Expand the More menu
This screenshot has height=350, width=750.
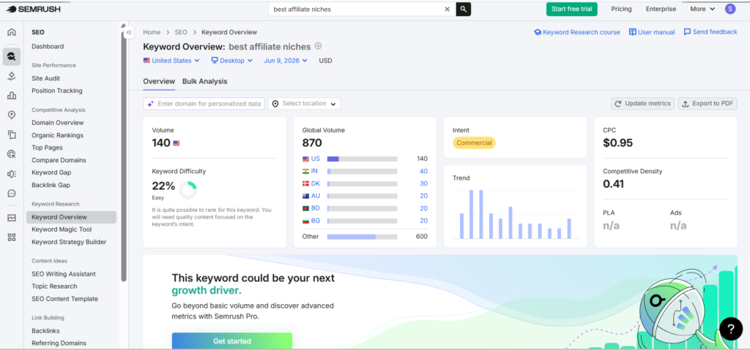click(x=702, y=9)
